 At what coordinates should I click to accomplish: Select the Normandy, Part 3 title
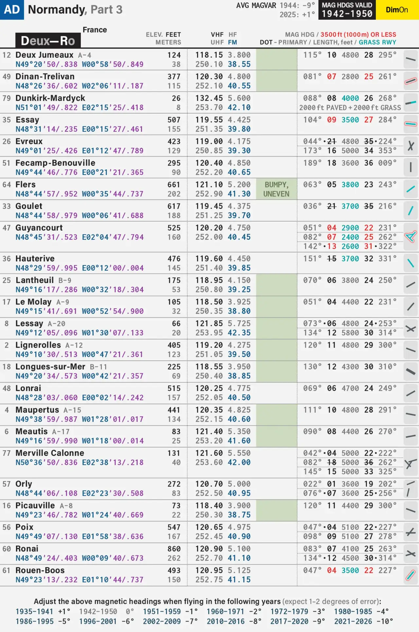click(x=75, y=10)
